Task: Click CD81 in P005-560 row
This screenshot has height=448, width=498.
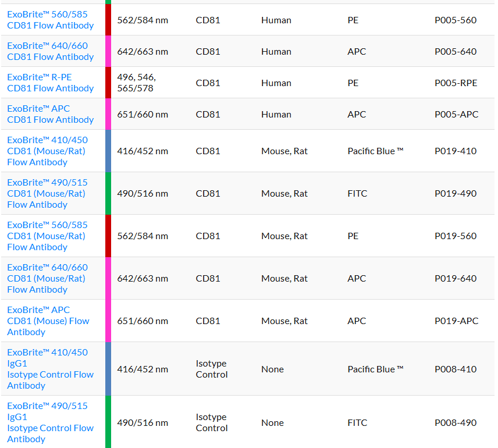Action: pyautogui.click(x=208, y=20)
